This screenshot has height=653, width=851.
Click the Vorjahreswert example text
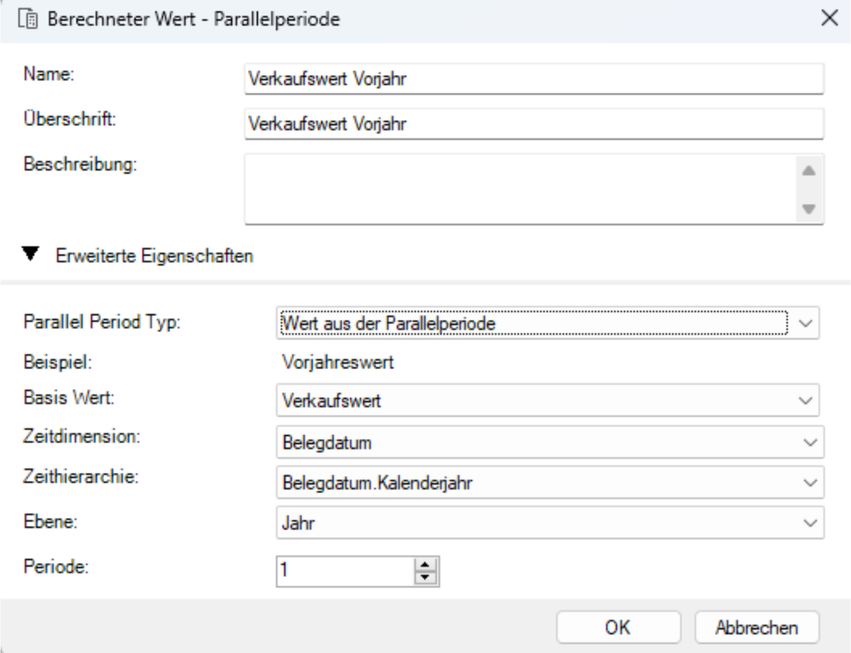tap(338, 362)
